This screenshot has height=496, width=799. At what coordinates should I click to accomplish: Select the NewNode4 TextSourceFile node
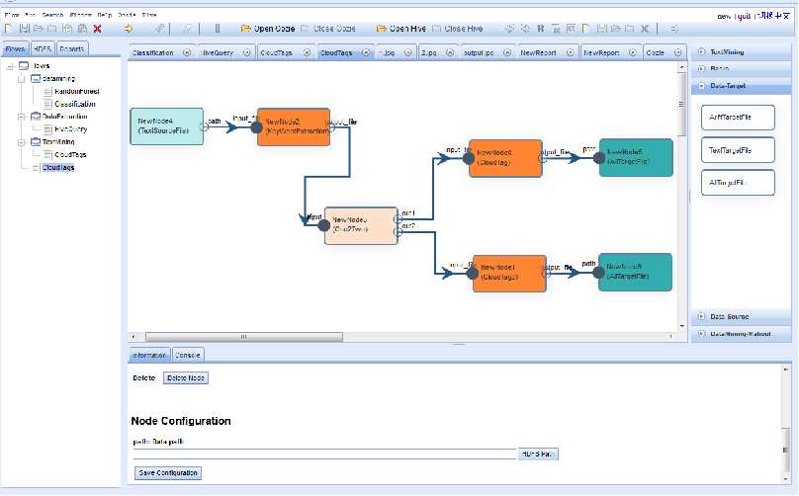point(167,126)
